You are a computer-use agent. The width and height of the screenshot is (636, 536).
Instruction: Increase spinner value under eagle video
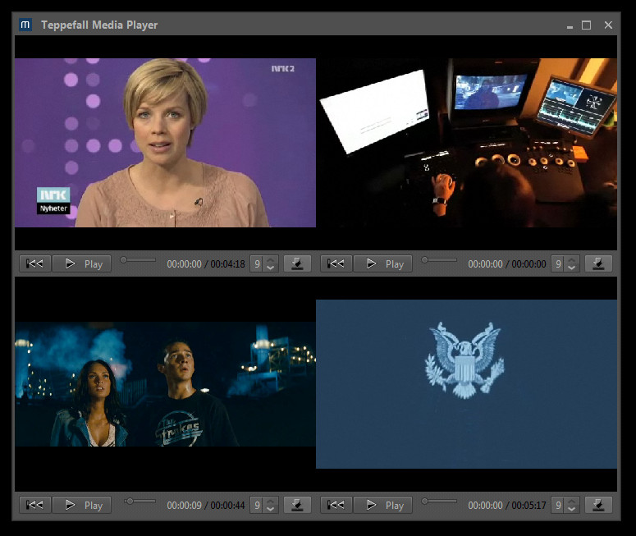coord(571,501)
